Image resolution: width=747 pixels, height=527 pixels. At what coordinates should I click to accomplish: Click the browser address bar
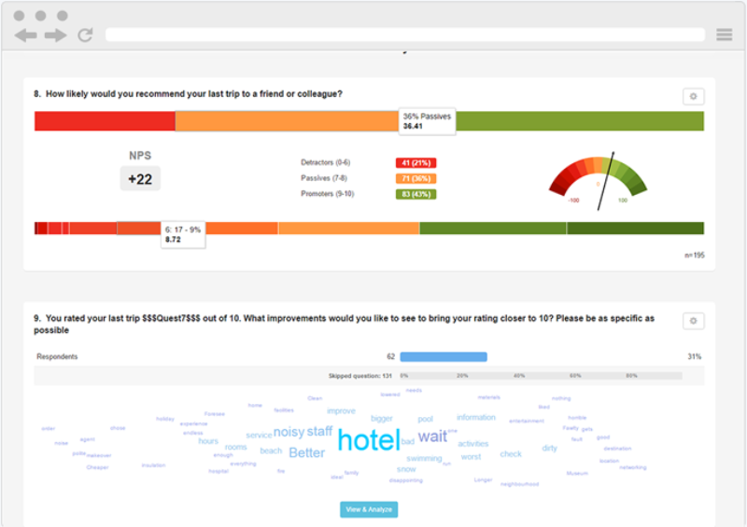405,35
